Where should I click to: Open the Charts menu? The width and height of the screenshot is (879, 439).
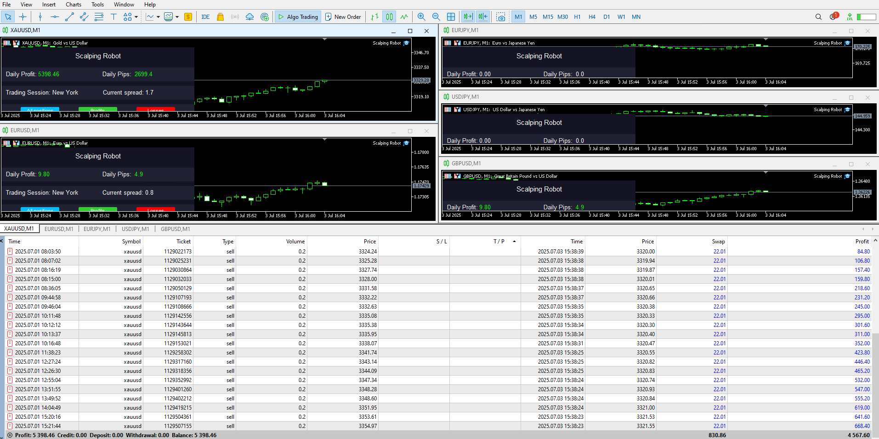pyautogui.click(x=74, y=5)
